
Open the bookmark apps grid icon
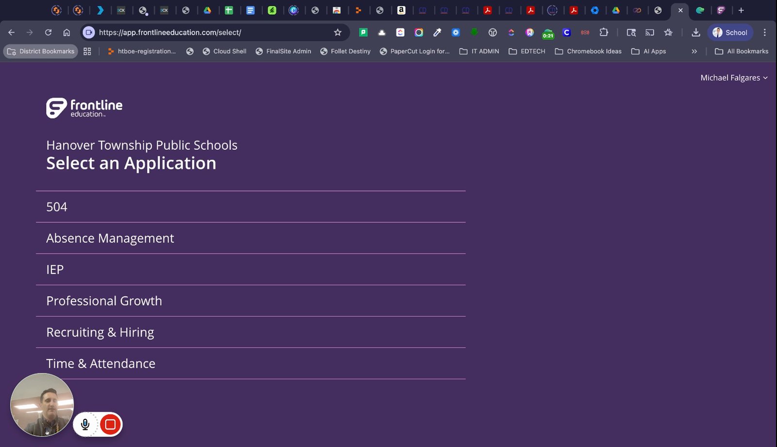click(x=87, y=51)
